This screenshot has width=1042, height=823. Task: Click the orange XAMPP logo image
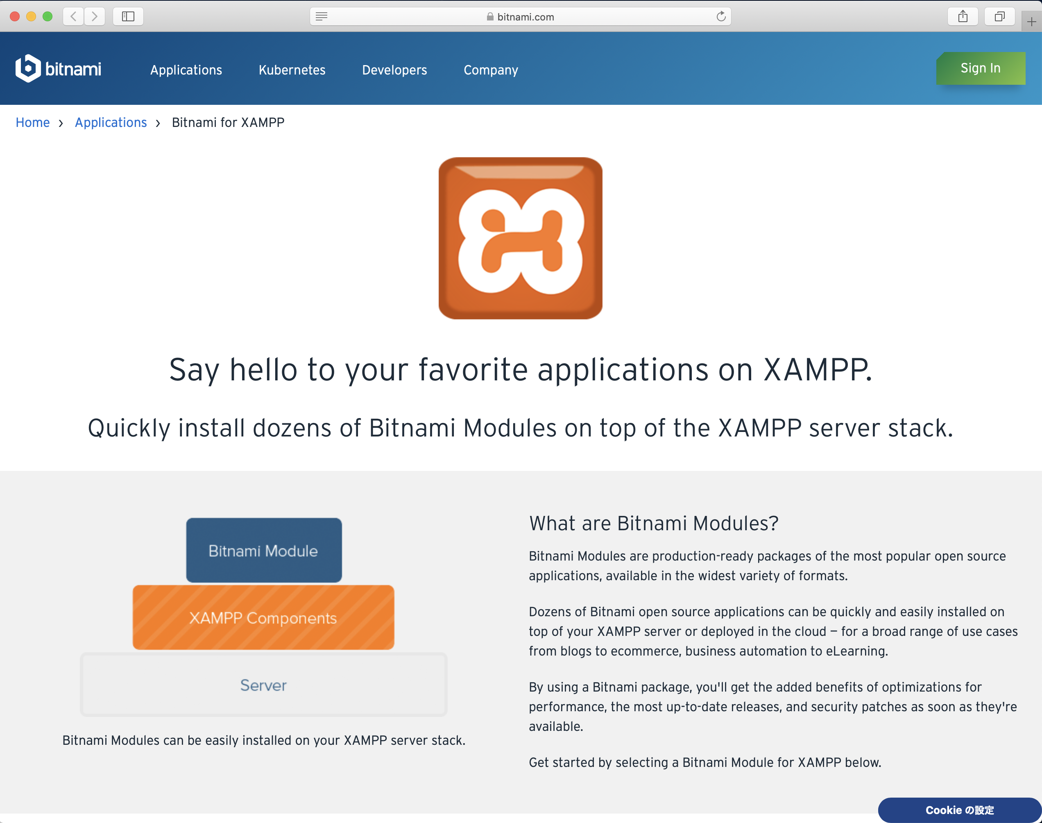pyautogui.click(x=520, y=238)
